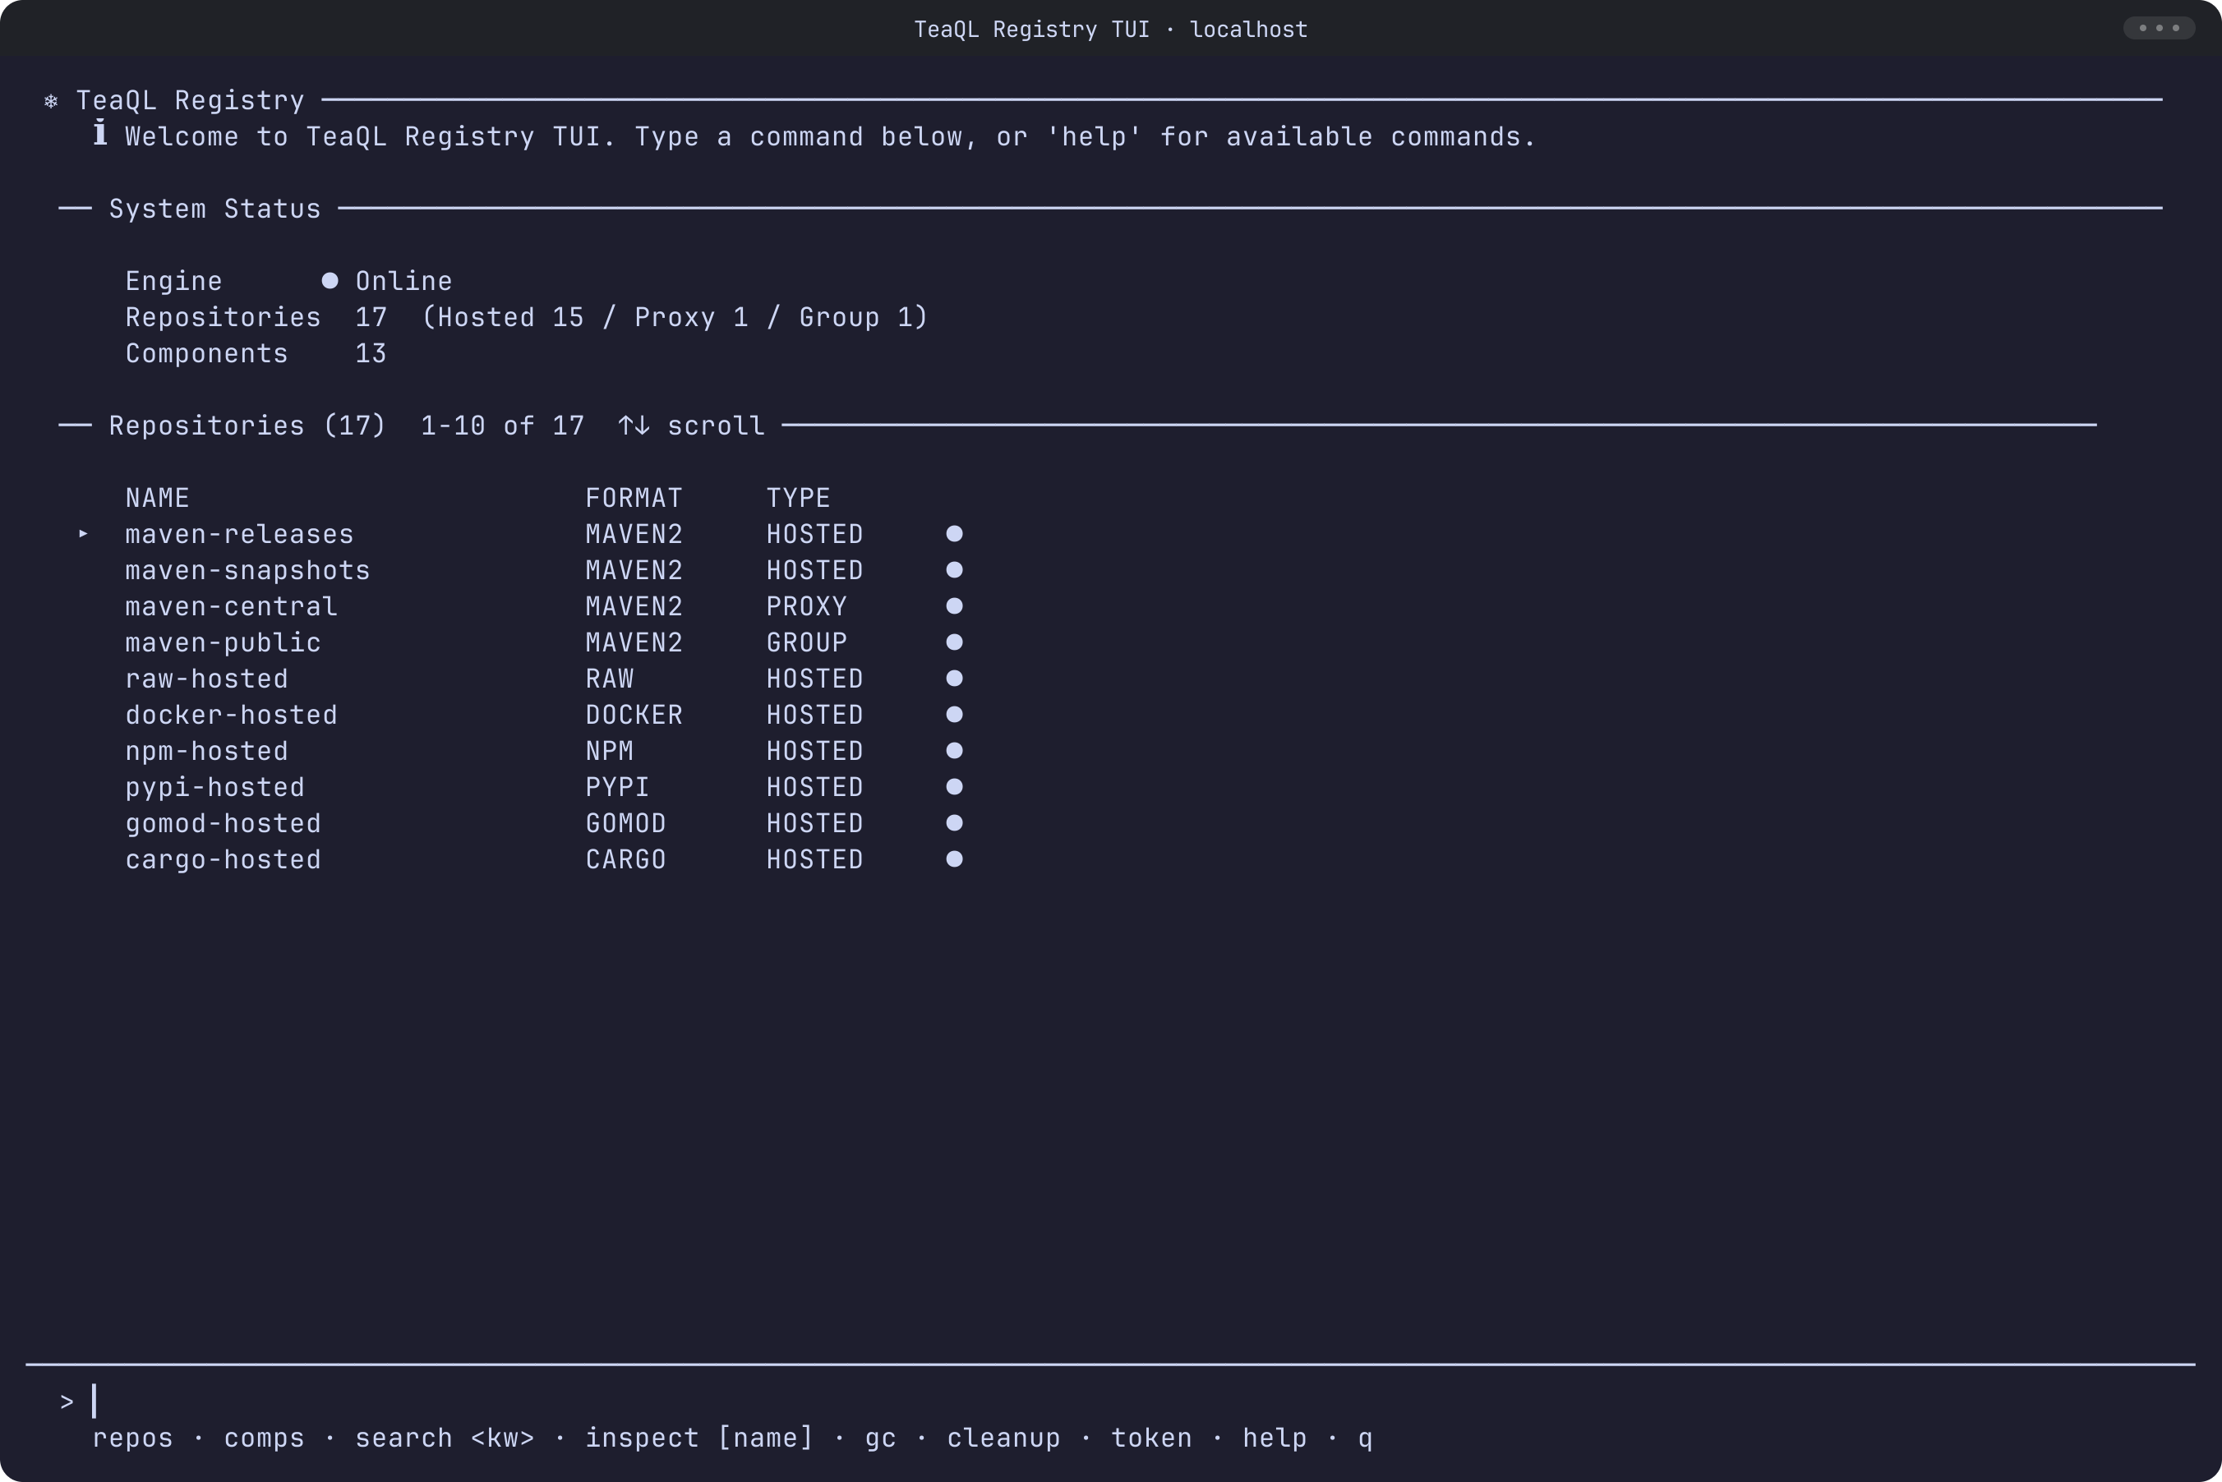Viewport: 2222px width, 1482px height.
Task: Select the cargo-hosted repository name
Action: click(223, 860)
